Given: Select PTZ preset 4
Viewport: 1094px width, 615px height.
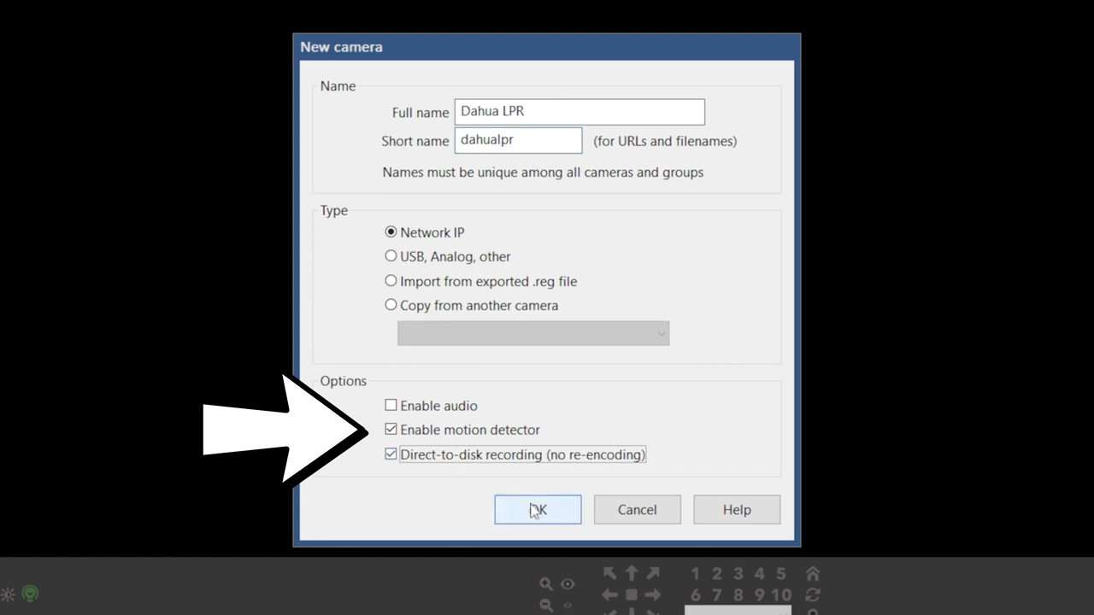Looking at the screenshot, I should point(759,574).
